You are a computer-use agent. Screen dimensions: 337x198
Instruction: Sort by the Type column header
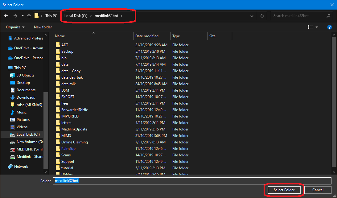tap(176, 36)
